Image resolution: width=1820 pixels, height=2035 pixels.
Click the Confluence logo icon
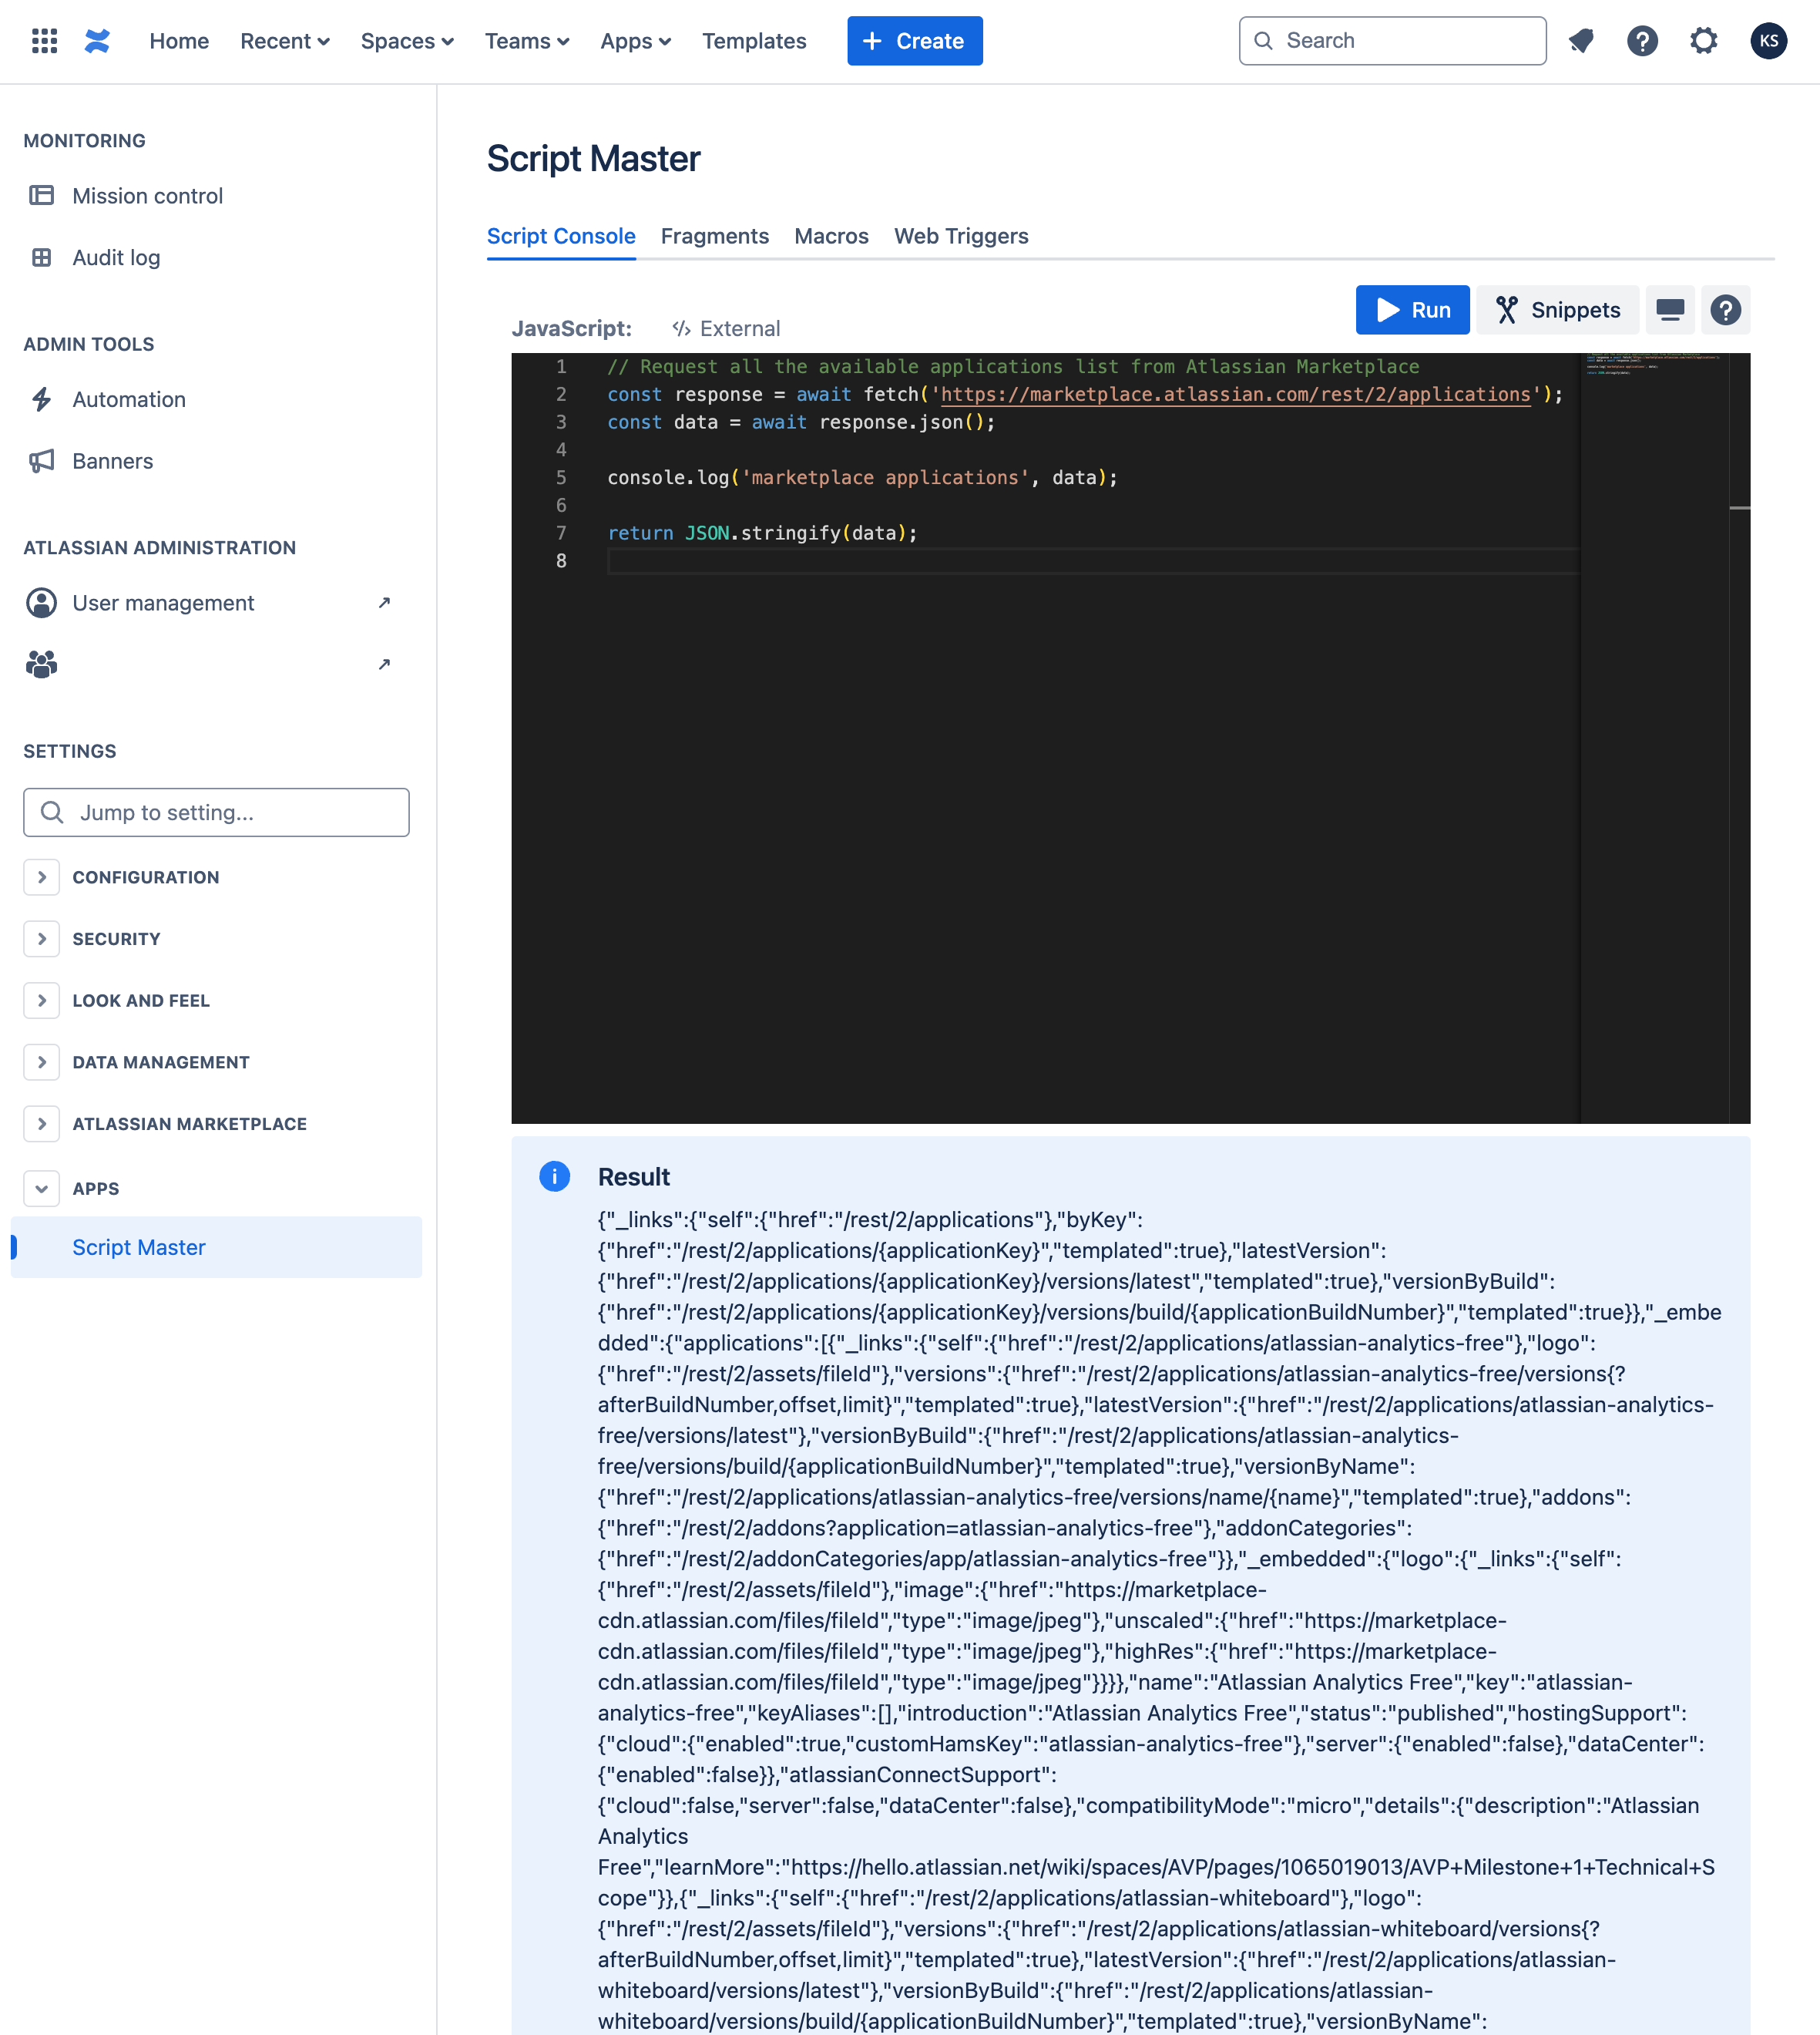97,41
